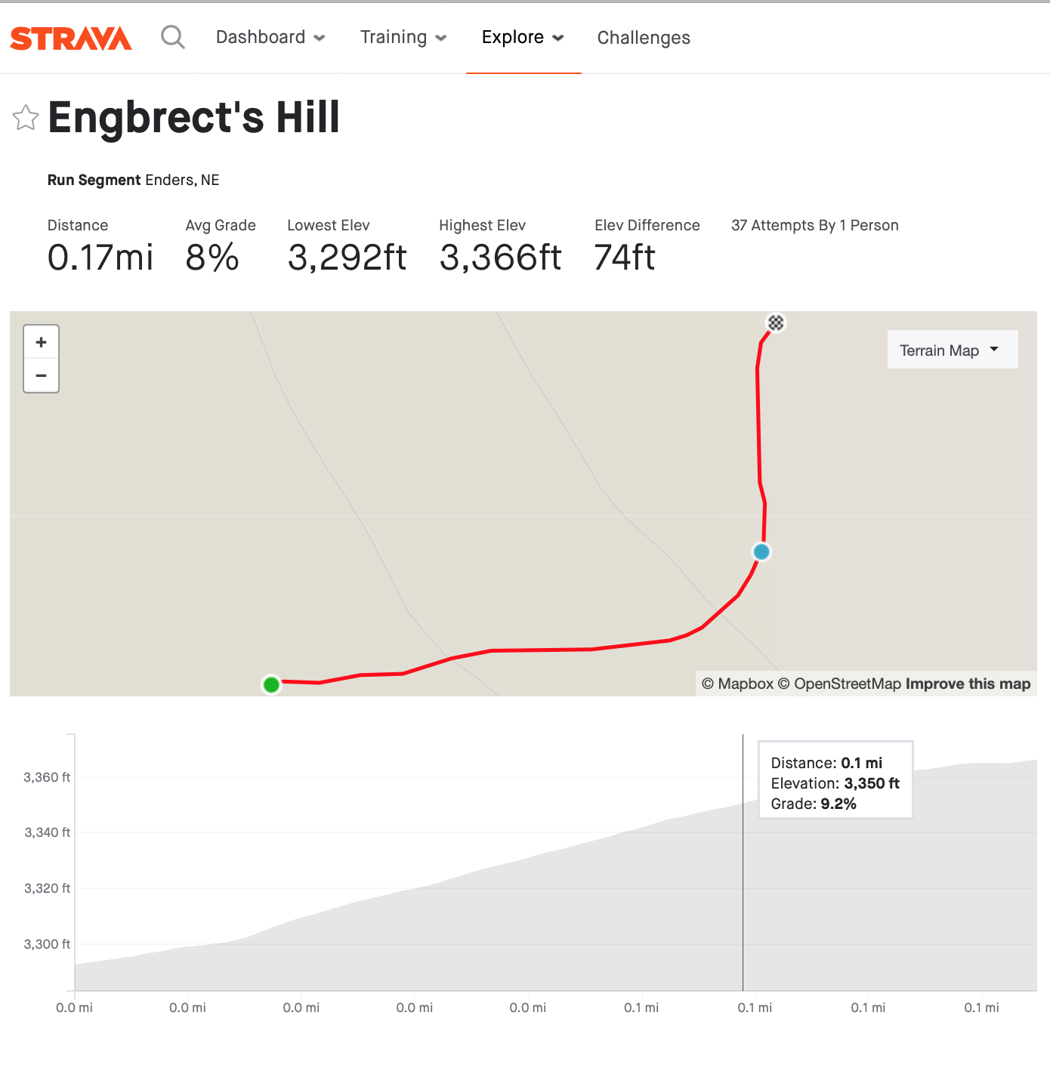Click the green start marker on map
This screenshot has height=1065, width=1050.
point(271,684)
